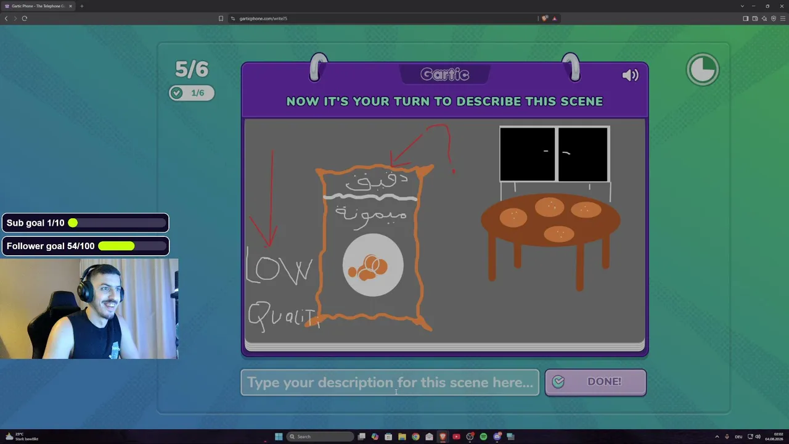This screenshot has width=789, height=444.
Task: Click the Sub goal 1/10 progress bar
Action: [x=85, y=223]
